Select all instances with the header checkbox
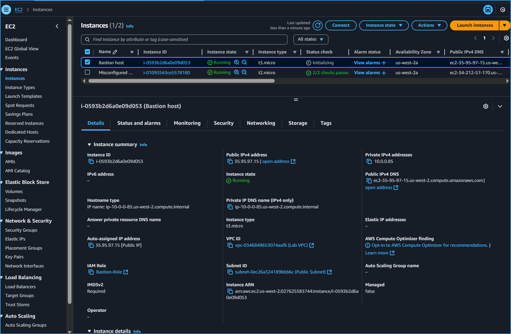The width and height of the screenshot is (511, 334). 87,52
